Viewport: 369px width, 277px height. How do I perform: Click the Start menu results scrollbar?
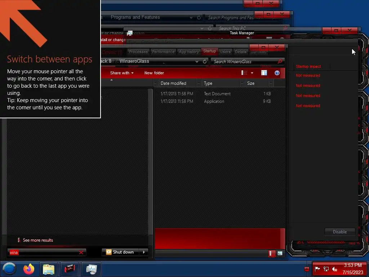pyautogui.click(x=150, y=161)
